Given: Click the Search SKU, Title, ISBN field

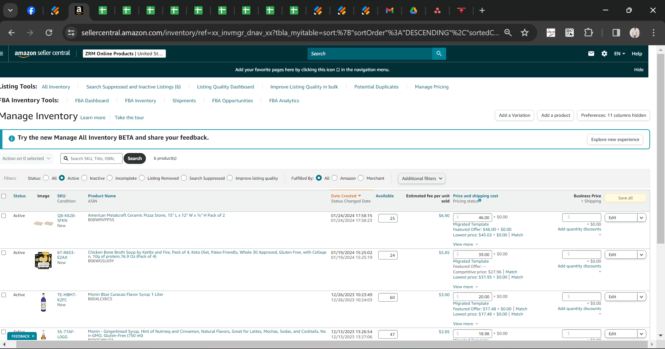Looking at the screenshot, I should pos(91,159).
